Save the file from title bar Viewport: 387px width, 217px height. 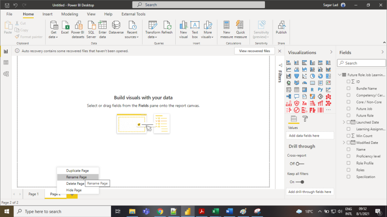point(7,5)
